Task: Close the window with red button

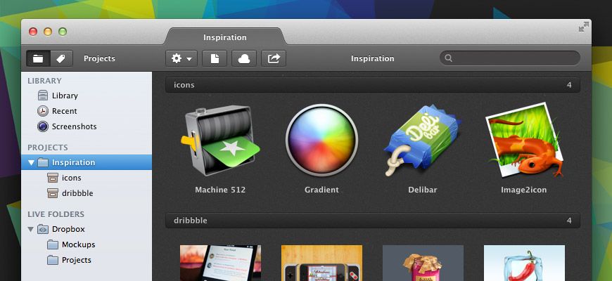Action: pyautogui.click(x=33, y=32)
